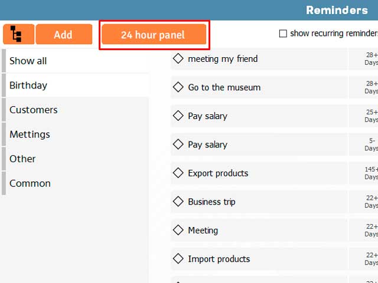Viewport: 378px width, 283px height.
Task: Click the Add reminder button
Action: coord(64,34)
